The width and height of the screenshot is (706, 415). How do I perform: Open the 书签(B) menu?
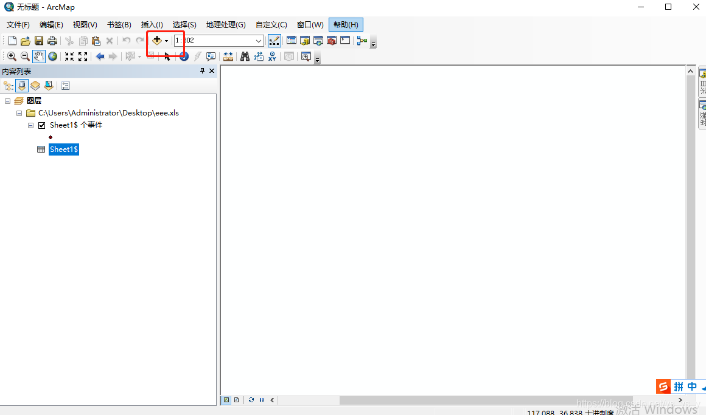tap(119, 25)
